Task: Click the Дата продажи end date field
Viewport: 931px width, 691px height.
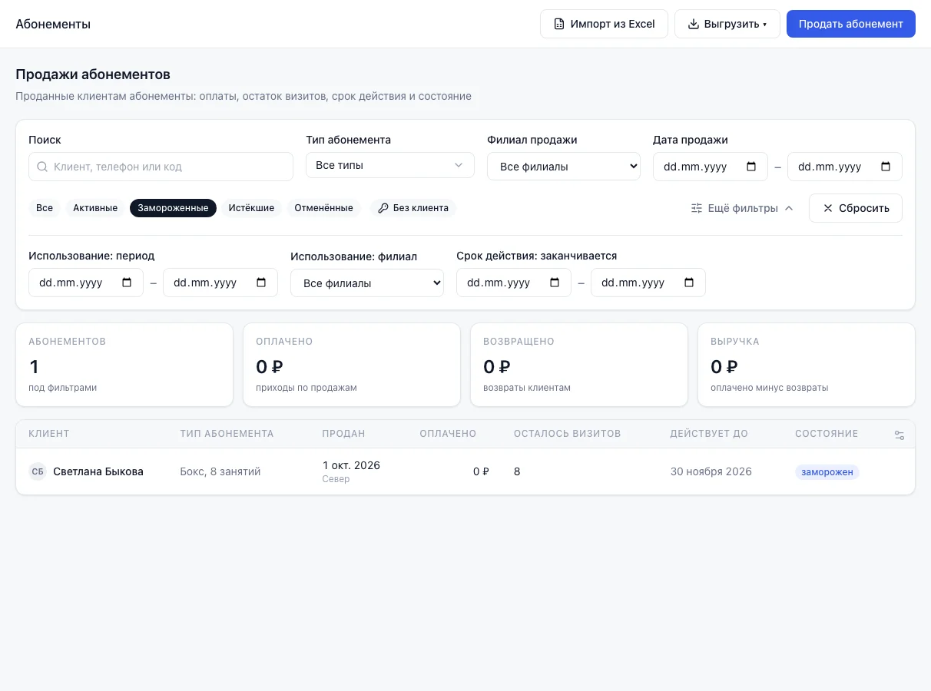Action: (x=845, y=167)
